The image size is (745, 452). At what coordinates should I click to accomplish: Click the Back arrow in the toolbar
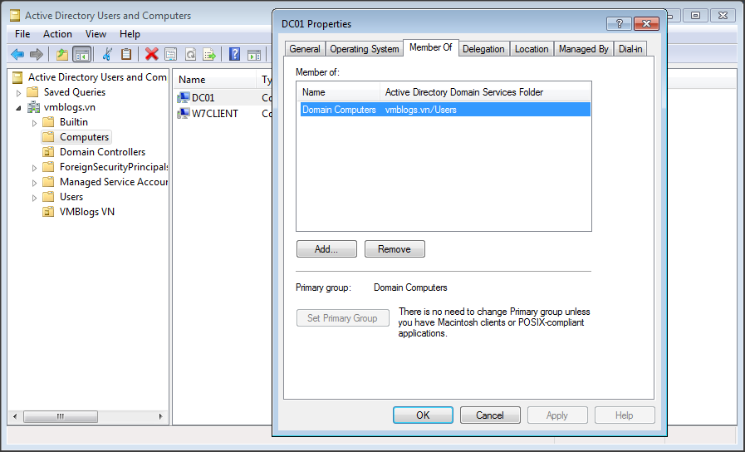pos(17,54)
